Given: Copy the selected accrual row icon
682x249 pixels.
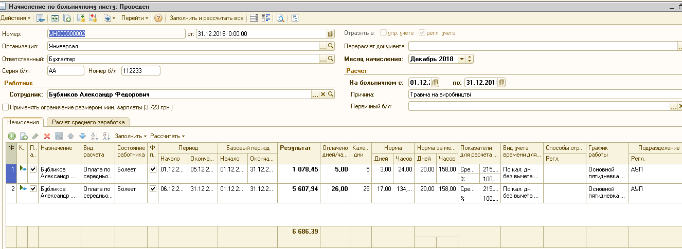Looking at the screenshot, I should 23,136.
